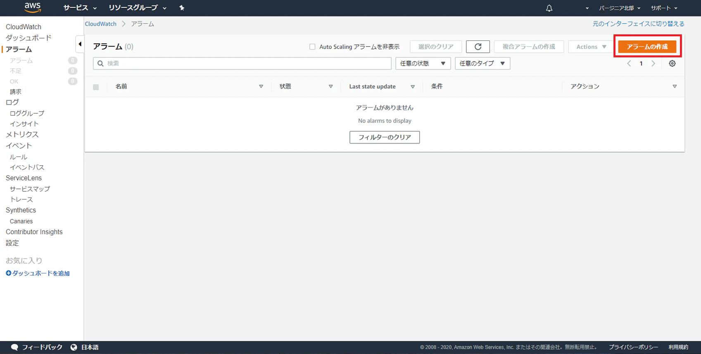
Task: Select Synthetics in the sidebar
Action: (21, 210)
